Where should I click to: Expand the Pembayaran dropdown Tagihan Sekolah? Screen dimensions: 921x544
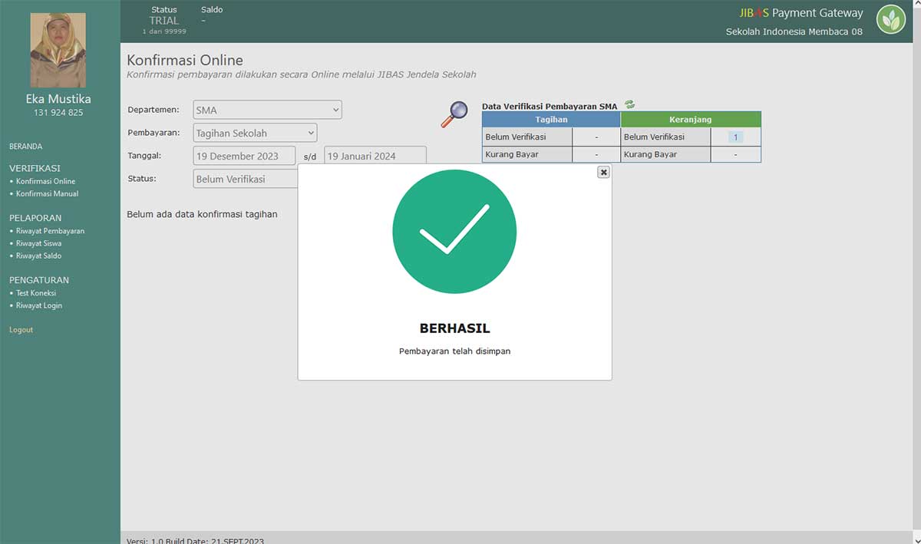(x=255, y=133)
